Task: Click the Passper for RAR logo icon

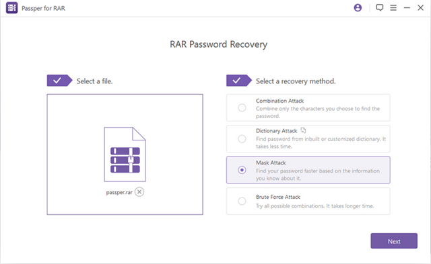Action: pyautogui.click(x=12, y=8)
